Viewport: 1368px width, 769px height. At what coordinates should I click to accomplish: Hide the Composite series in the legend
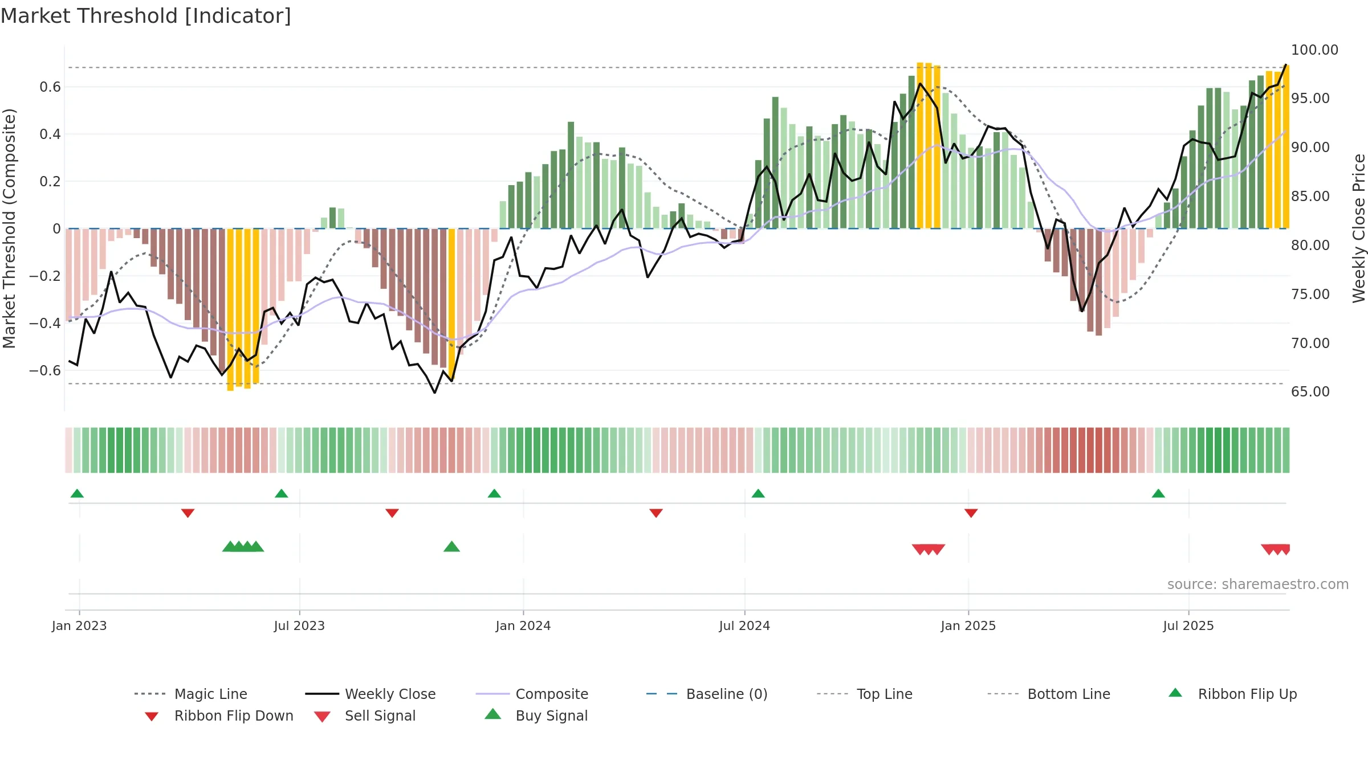pos(532,694)
